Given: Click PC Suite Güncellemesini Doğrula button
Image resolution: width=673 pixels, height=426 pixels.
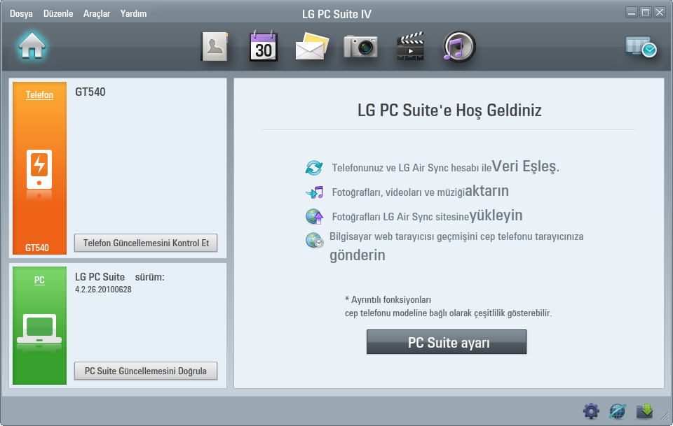Looking at the screenshot, I should pos(146,371).
